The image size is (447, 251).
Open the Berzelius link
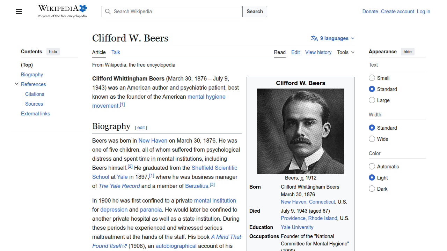(x=197, y=186)
